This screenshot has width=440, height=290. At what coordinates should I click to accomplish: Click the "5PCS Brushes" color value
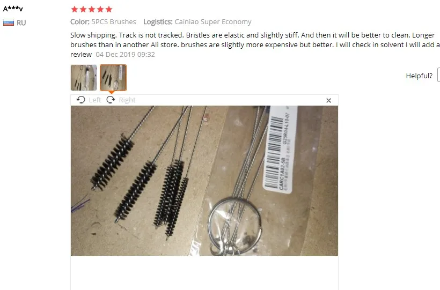tap(114, 21)
